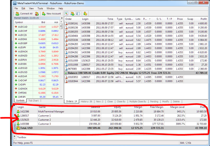Click the sort arrow on the P... column header

(150, 19)
